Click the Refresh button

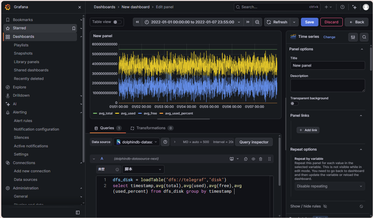click(277, 22)
